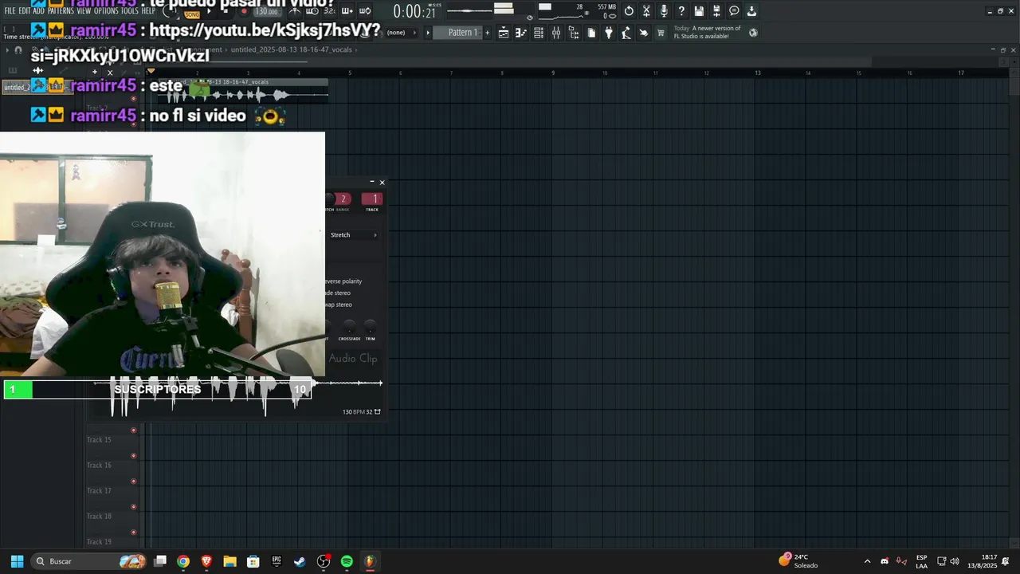
Task: Click the TRACK number 1 selector
Action: coord(372,199)
